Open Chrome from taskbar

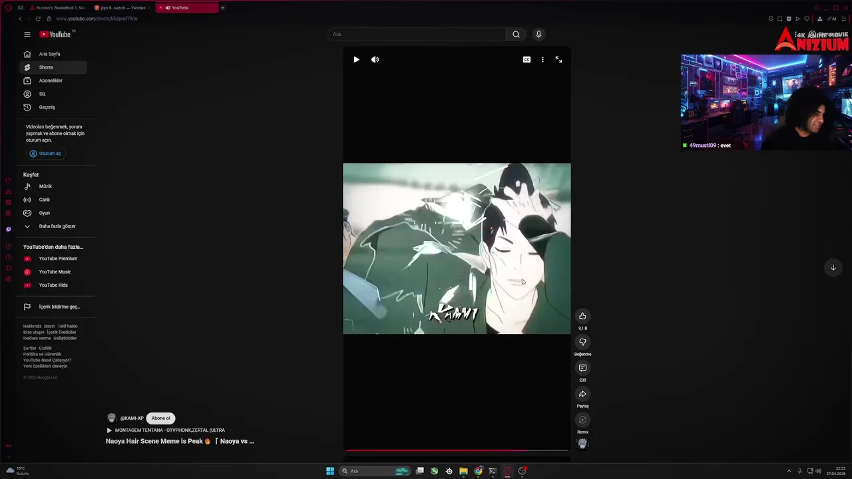click(478, 471)
